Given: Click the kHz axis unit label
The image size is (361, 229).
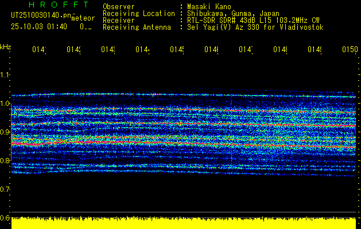Looking at the screenshot, I should coord(5,46).
